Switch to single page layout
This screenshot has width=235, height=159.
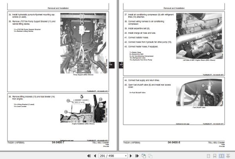208,156
